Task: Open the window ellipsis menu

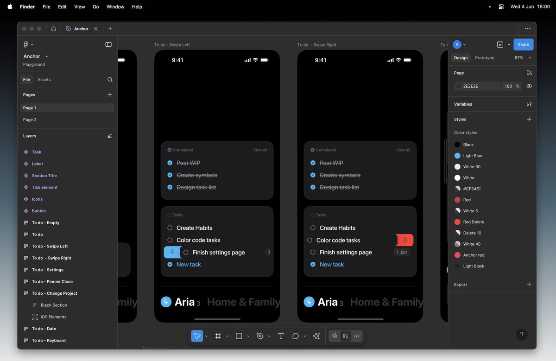Action: [528, 29]
